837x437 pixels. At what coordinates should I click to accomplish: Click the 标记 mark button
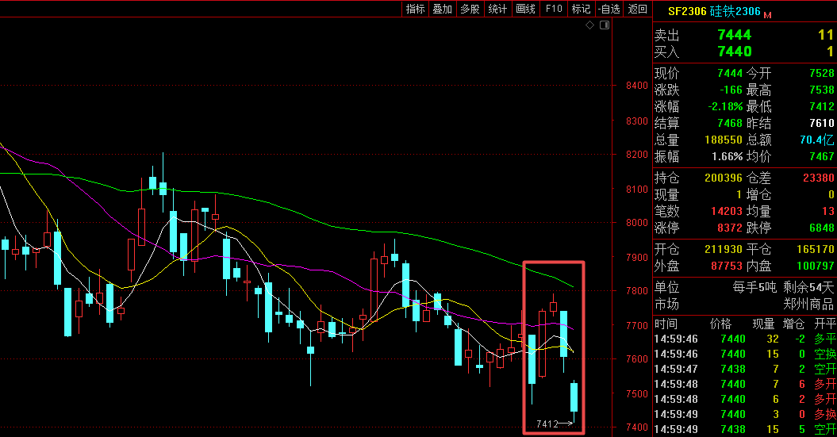582,9
